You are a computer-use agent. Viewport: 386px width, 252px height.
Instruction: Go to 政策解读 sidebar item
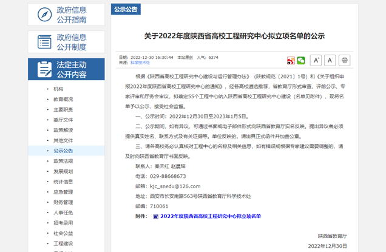[63, 130]
